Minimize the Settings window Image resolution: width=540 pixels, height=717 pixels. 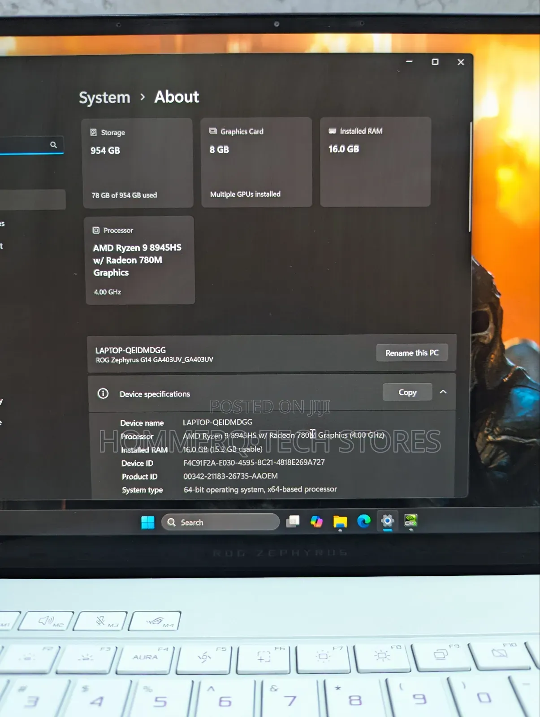click(409, 61)
